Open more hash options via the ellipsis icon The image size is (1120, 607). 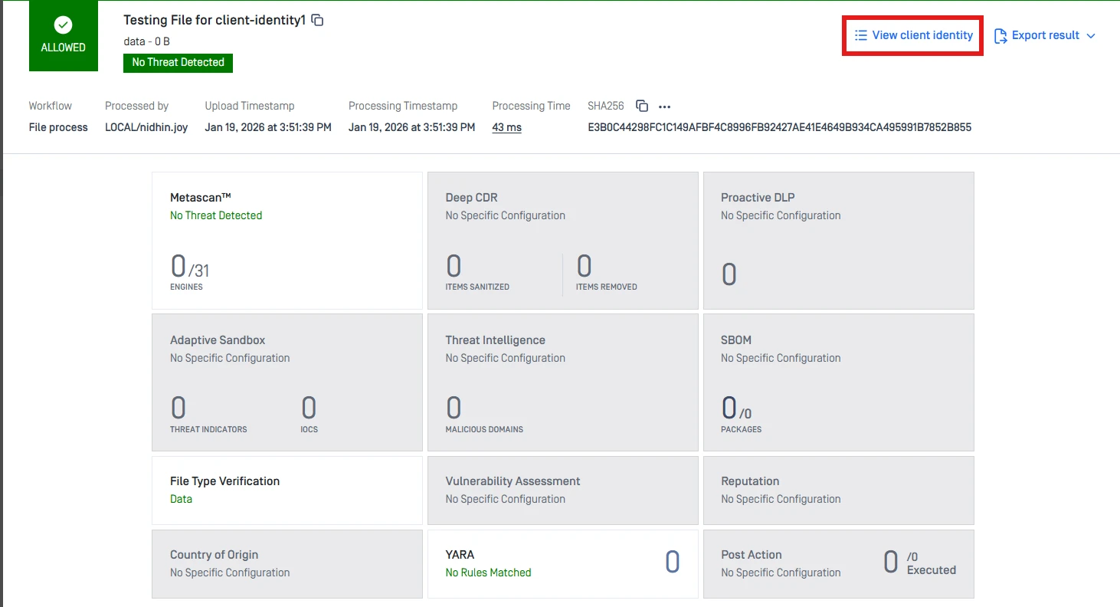coord(664,107)
